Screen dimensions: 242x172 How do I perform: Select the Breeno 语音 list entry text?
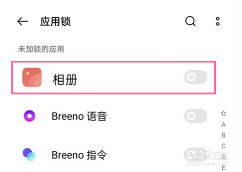(x=79, y=116)
